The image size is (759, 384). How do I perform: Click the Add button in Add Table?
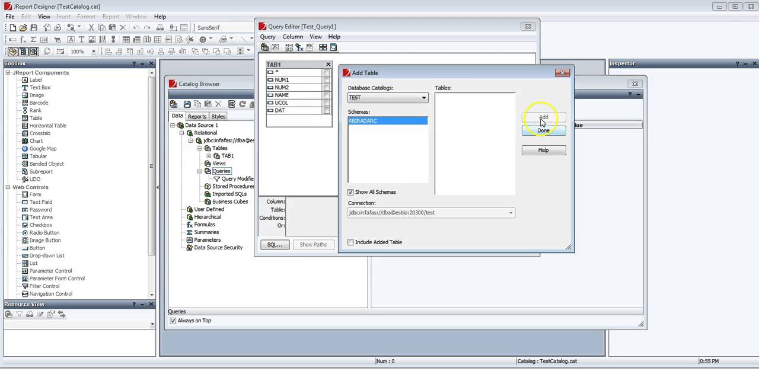pyautogui.click(x=544, y=117)
